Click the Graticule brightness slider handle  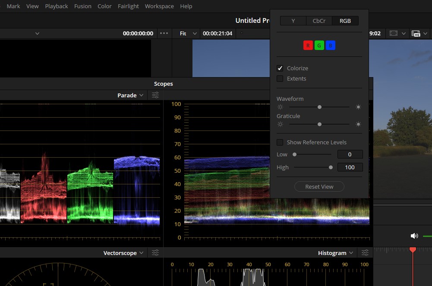319,124
